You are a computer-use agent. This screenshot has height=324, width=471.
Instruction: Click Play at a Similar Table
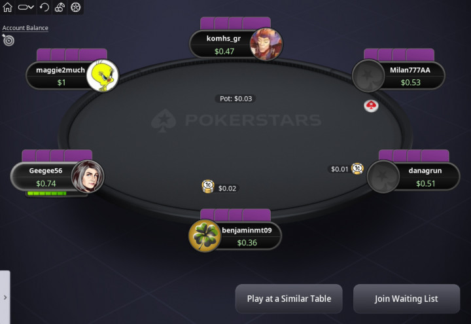[x=288, y=298]
